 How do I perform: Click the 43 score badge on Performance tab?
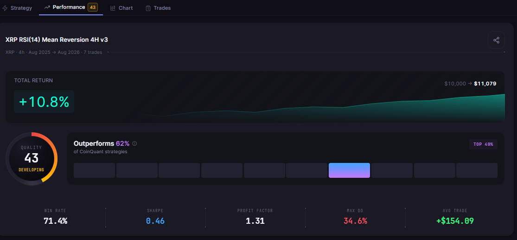(x=93, y=7)
